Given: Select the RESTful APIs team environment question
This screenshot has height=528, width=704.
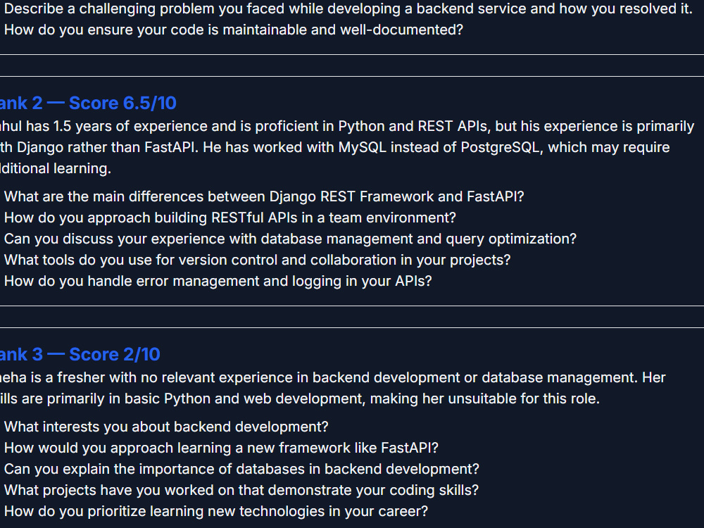Looking at the screenshot, I should coord(230,218).
